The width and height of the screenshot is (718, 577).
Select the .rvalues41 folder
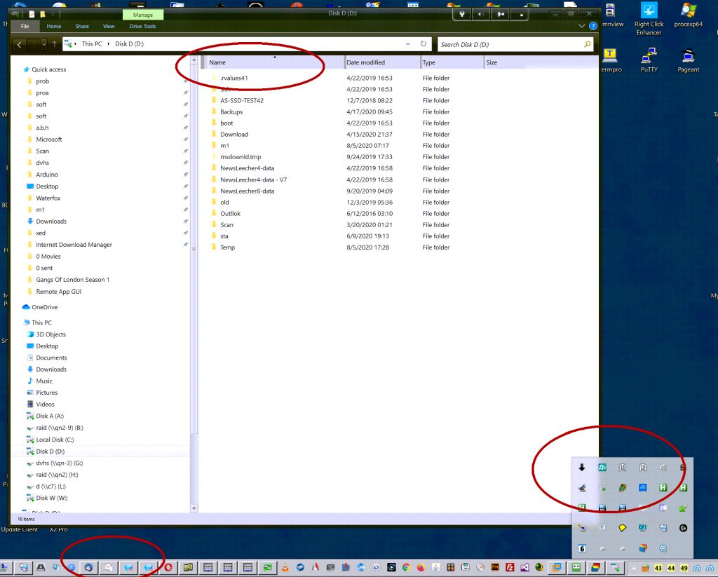click(233, 78)
